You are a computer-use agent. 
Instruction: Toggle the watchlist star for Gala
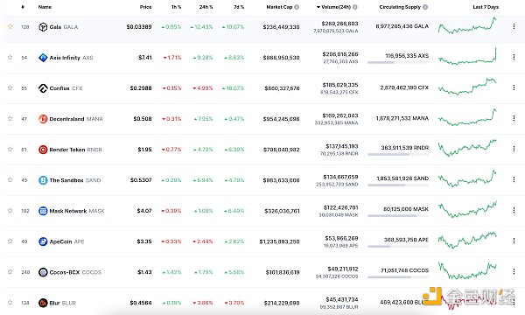(x=10, y=26)
